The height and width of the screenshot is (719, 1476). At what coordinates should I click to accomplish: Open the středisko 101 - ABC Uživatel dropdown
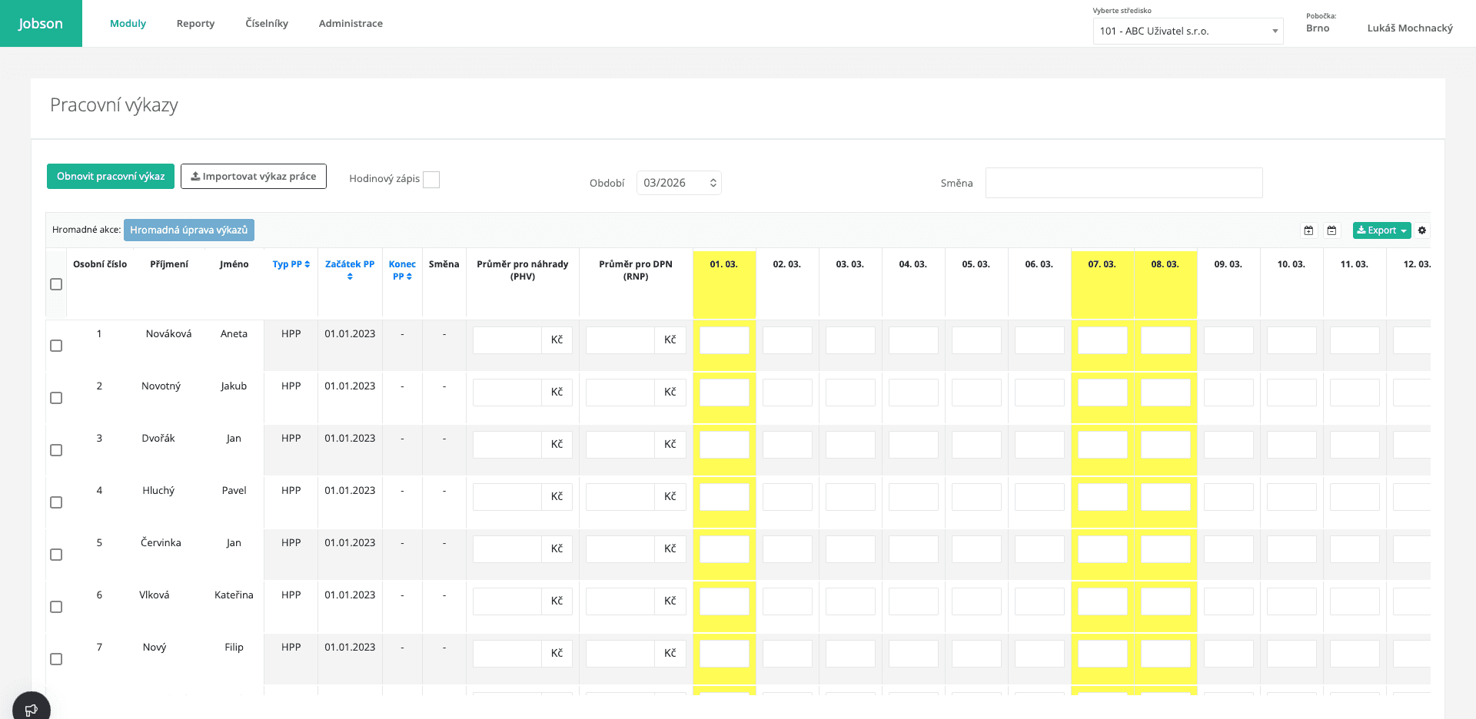coord(1188,31)
